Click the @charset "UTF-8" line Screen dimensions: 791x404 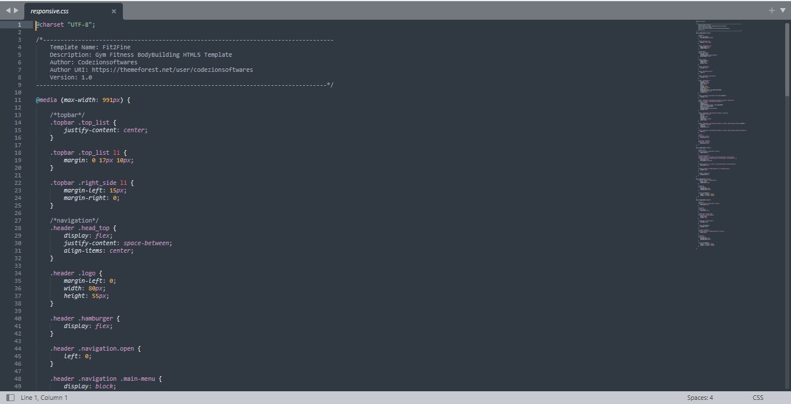65,24
